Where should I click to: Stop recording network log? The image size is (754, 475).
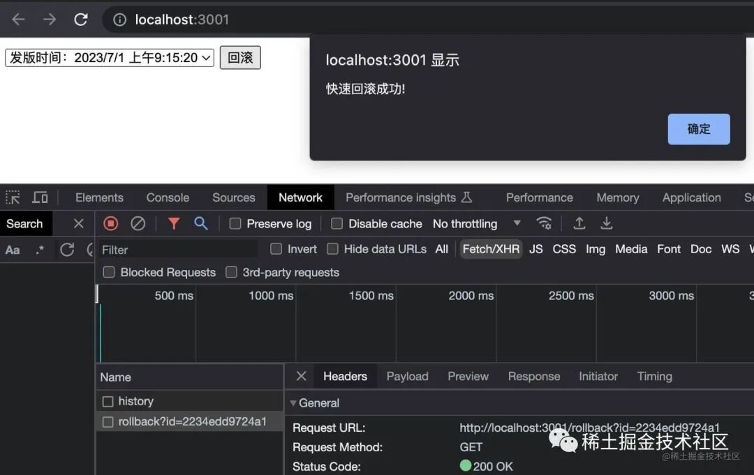click(x=110, y=223)
